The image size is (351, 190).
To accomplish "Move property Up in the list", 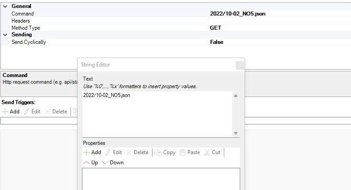I will click(91, 163).
